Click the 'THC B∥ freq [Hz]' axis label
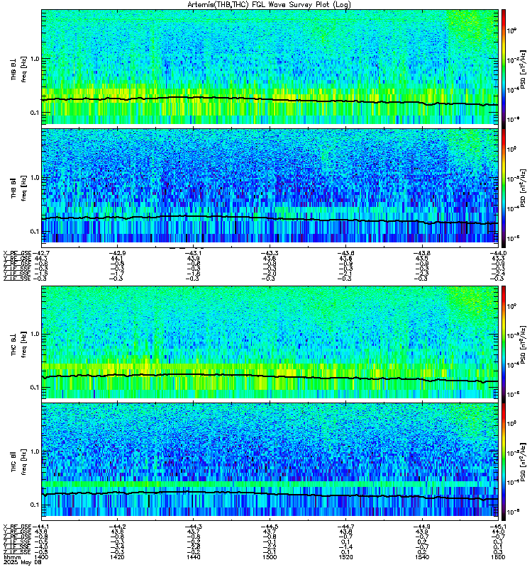The height and width of the screenshot is (567, 532). pyautogui.click(x=18, y=462)
